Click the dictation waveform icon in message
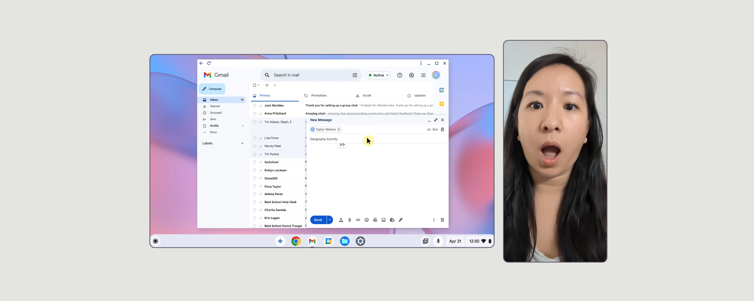The image size is (754, 301). tap(343, 144)
